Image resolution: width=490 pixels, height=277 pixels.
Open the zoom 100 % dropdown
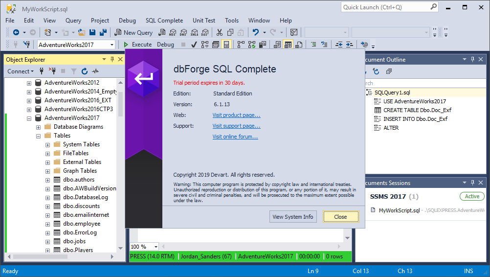tap(156, 247)
